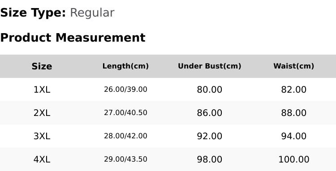This screenshot has width=336, height=171.
Task: Select the Waist(cm) column header
Action: 294,66
